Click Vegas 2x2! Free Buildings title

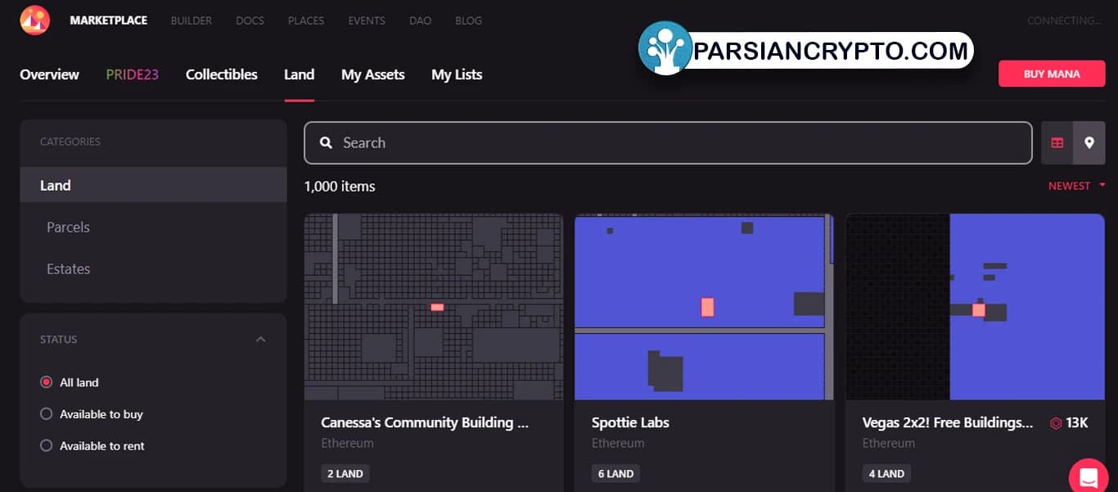click(948, 422)
